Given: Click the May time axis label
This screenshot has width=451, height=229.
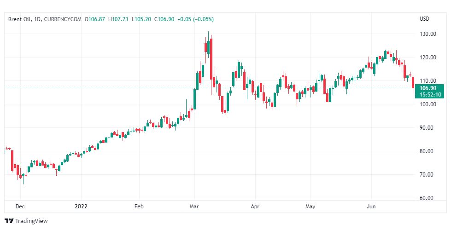Looking at the screenshot, I should 310,206.
